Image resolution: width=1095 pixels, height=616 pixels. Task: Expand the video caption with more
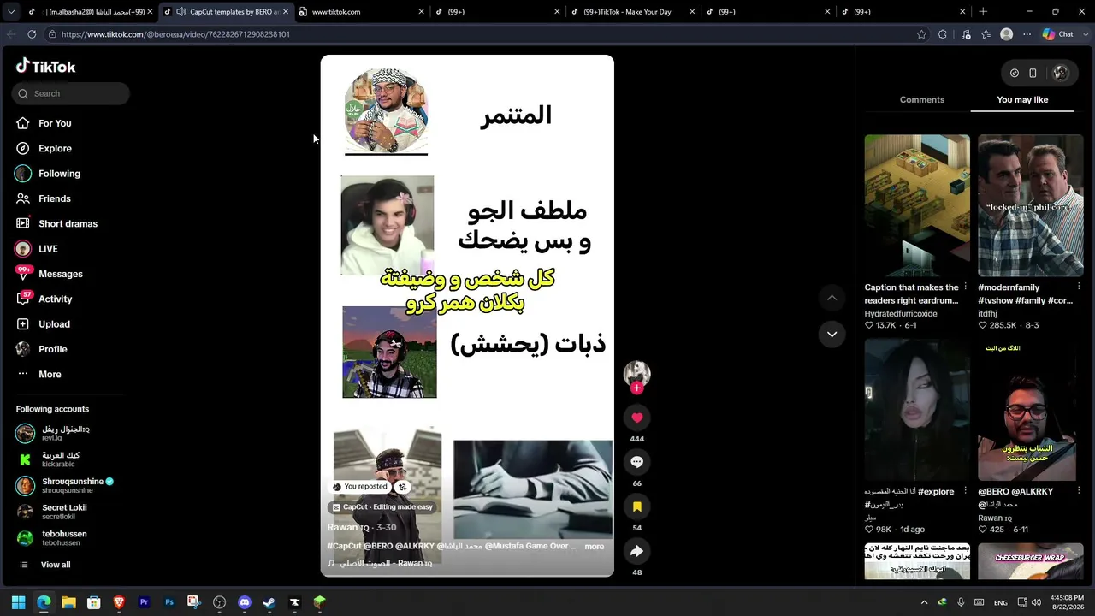coord(595,546)
